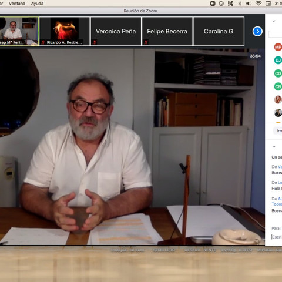Click sender name in third 'De' chat message
Image resolution: width=282 pixels, height=282 pixels.
280,199
